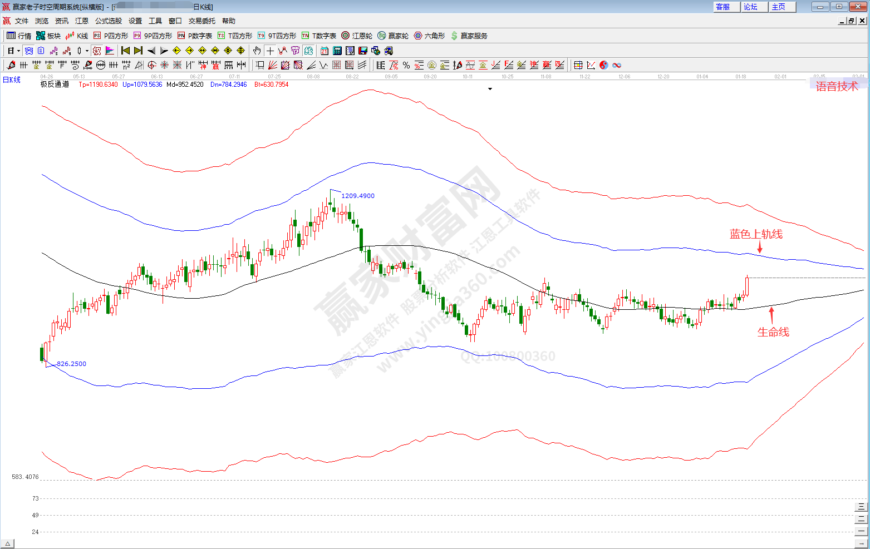Click the calendar date icon
This screenshot has height=549, width=870.
(x=325, y=51)
